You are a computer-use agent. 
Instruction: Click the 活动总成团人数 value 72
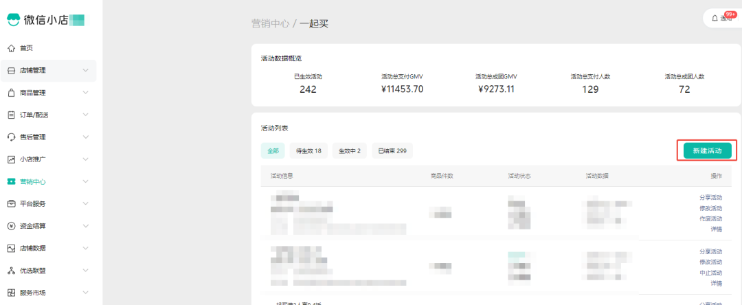pyautogui.click(x=684, y=89)
